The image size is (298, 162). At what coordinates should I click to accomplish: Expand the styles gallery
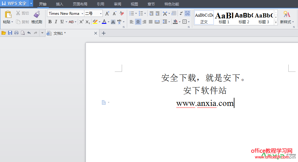tap(276, 22)
